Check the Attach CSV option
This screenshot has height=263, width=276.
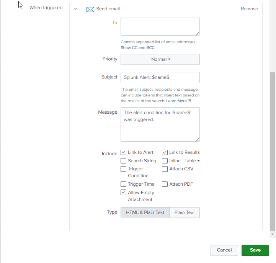point(165,169)
